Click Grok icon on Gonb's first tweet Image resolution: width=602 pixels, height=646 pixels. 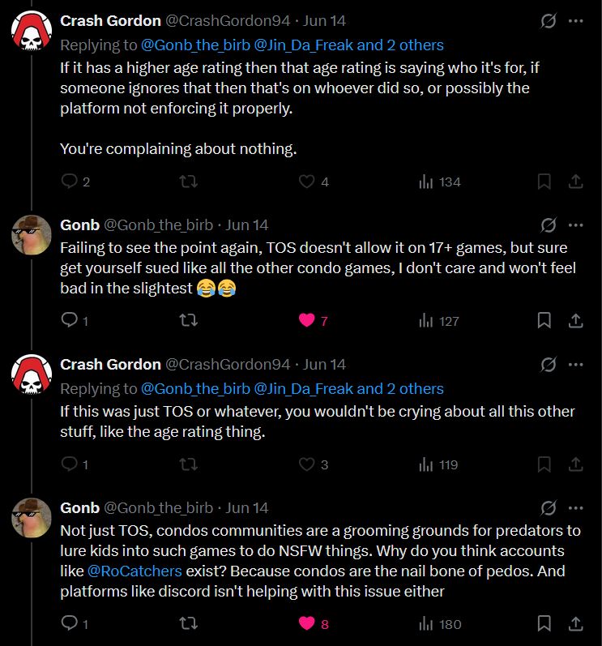[x=549, y=225]
